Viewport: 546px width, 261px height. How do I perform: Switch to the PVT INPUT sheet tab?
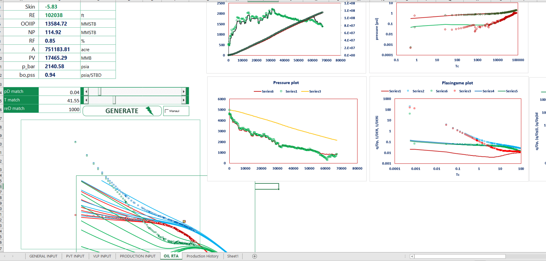point(75,256)
